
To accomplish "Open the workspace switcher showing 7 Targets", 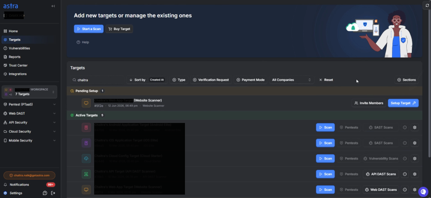I will (x=29, y=92).
